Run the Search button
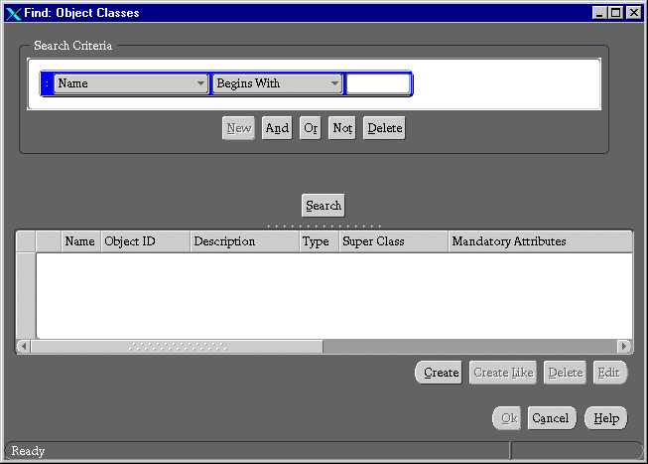648x464 pixels. pos(324,206)
